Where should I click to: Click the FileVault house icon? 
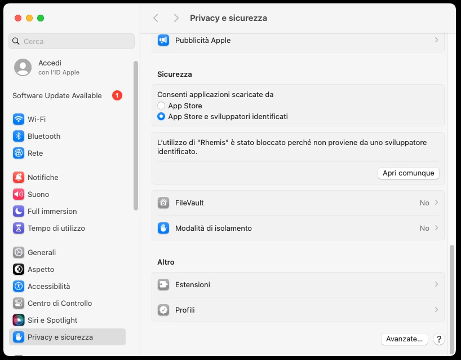point(163,203)
